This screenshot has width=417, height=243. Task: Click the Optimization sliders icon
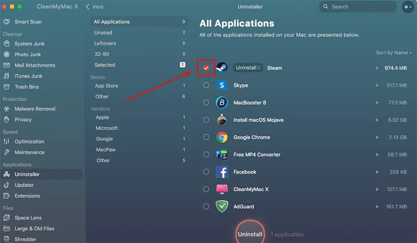7,142
